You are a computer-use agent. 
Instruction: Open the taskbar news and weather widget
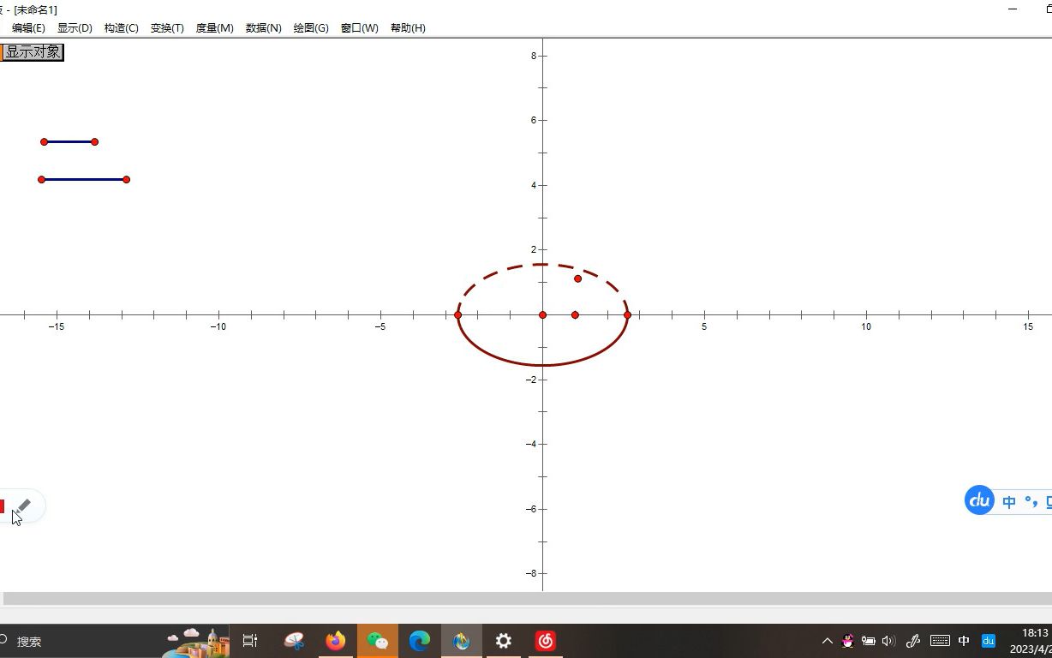point(196,641)
